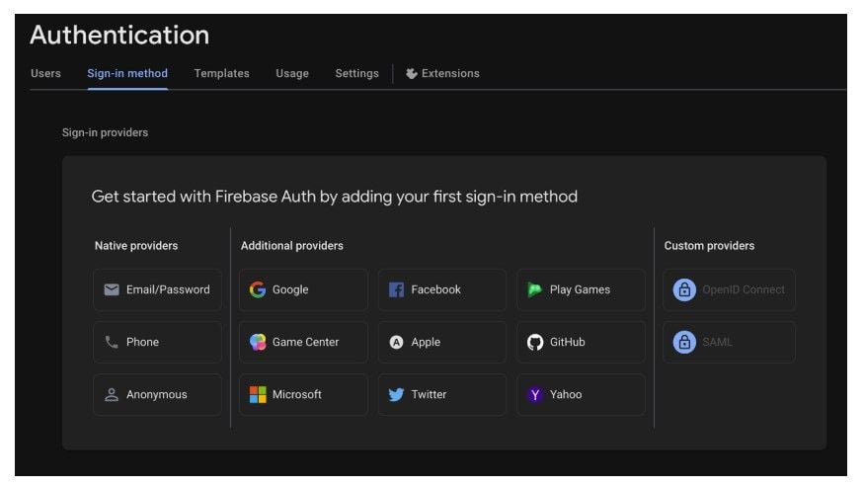The height and width of the screenshot is (487, 863).
Task: Click the Play Games green icon
Action: [x=535, y=289]
